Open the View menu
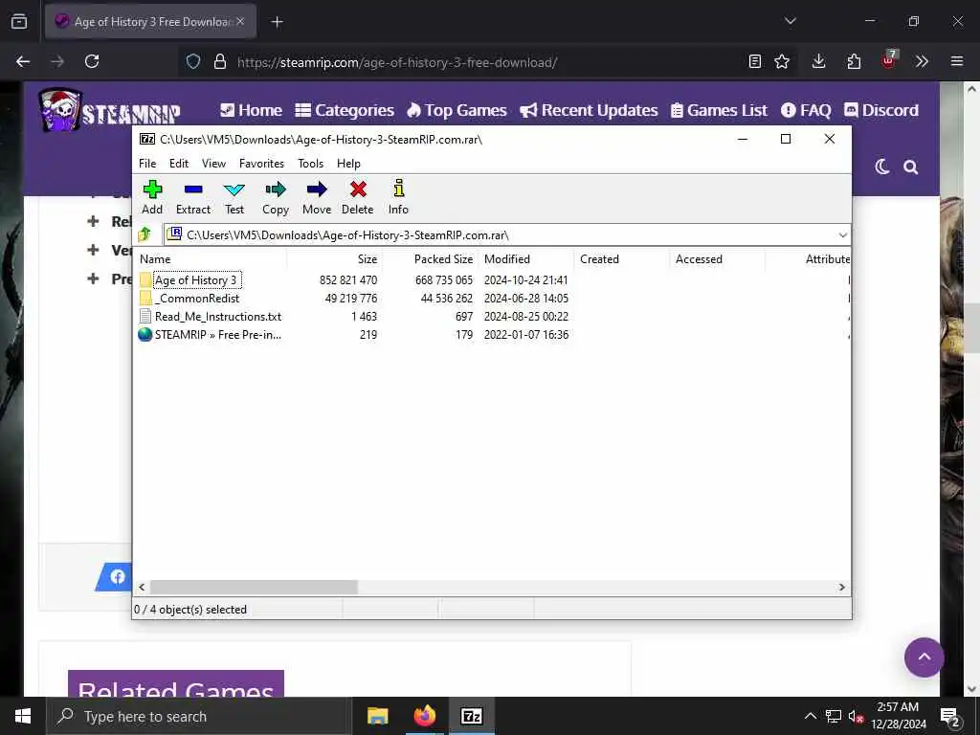This screenshot has height=735, width=980. (x=213, y=163)
